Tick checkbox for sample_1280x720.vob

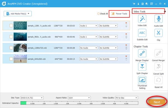(x=11, y=48)
